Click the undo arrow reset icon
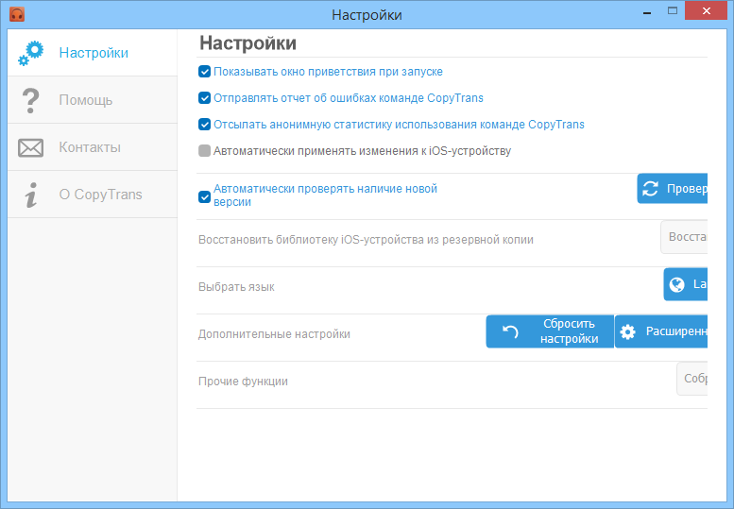 (x=510, y=331)
